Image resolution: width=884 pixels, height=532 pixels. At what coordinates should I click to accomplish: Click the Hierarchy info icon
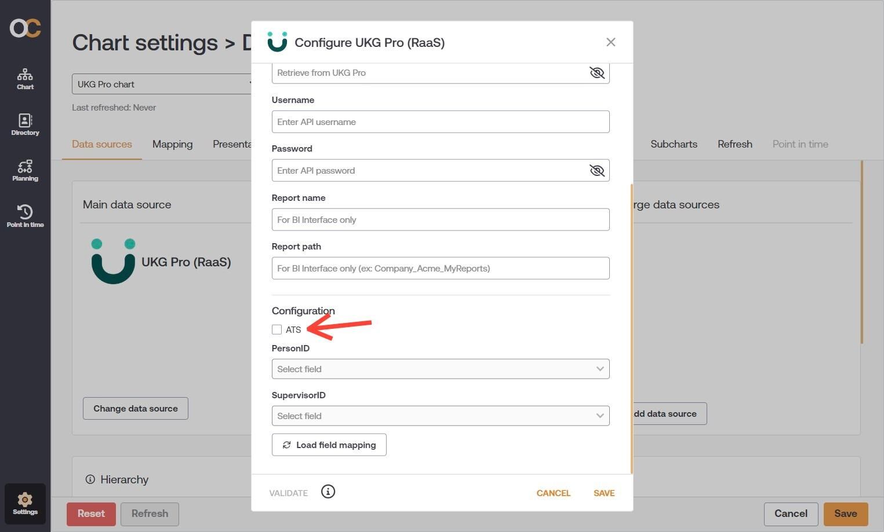tap(90, 479)
